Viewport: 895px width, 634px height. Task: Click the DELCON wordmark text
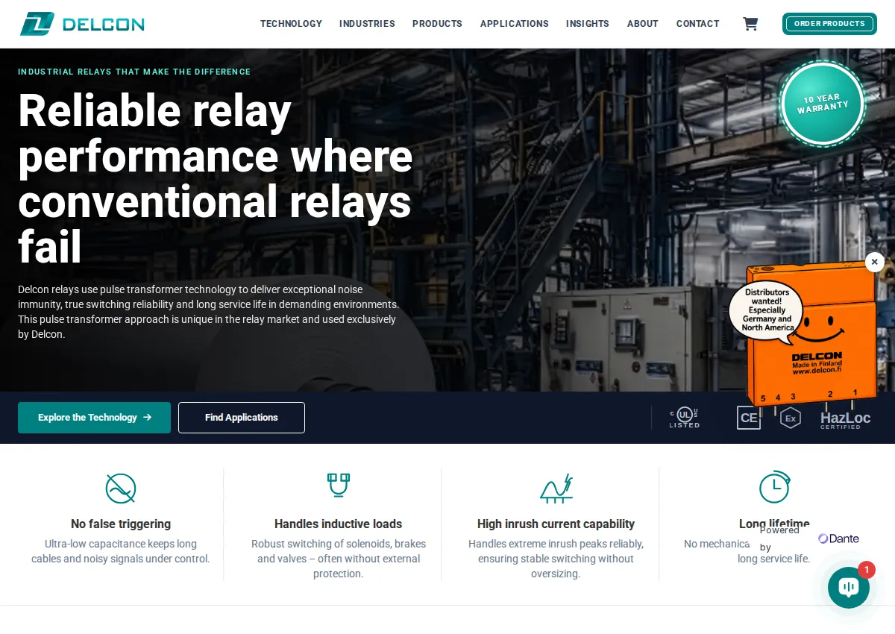[104, 24]
